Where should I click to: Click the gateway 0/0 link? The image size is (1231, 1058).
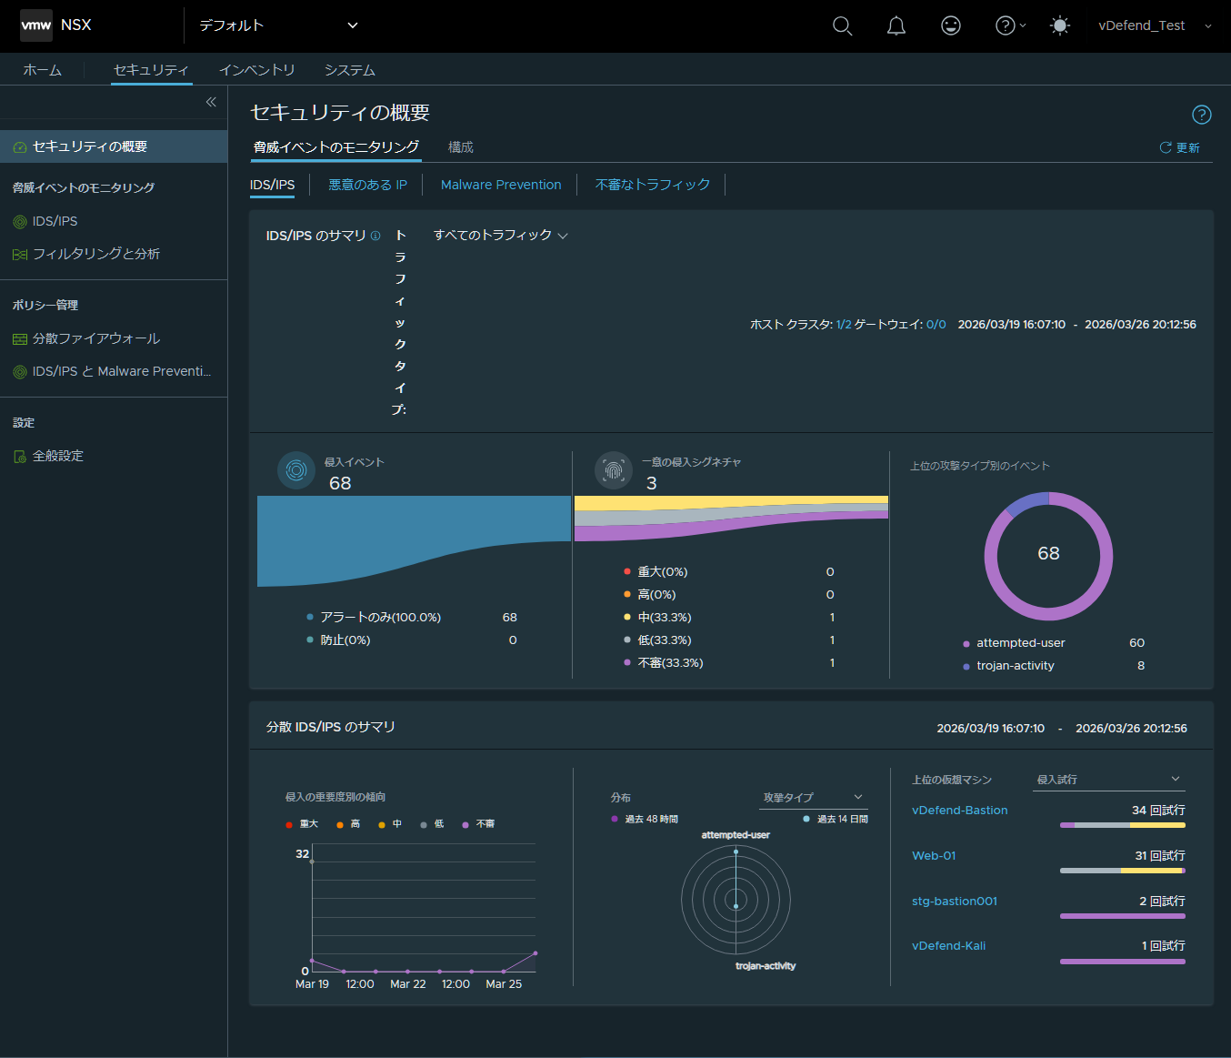click(936, 325)
